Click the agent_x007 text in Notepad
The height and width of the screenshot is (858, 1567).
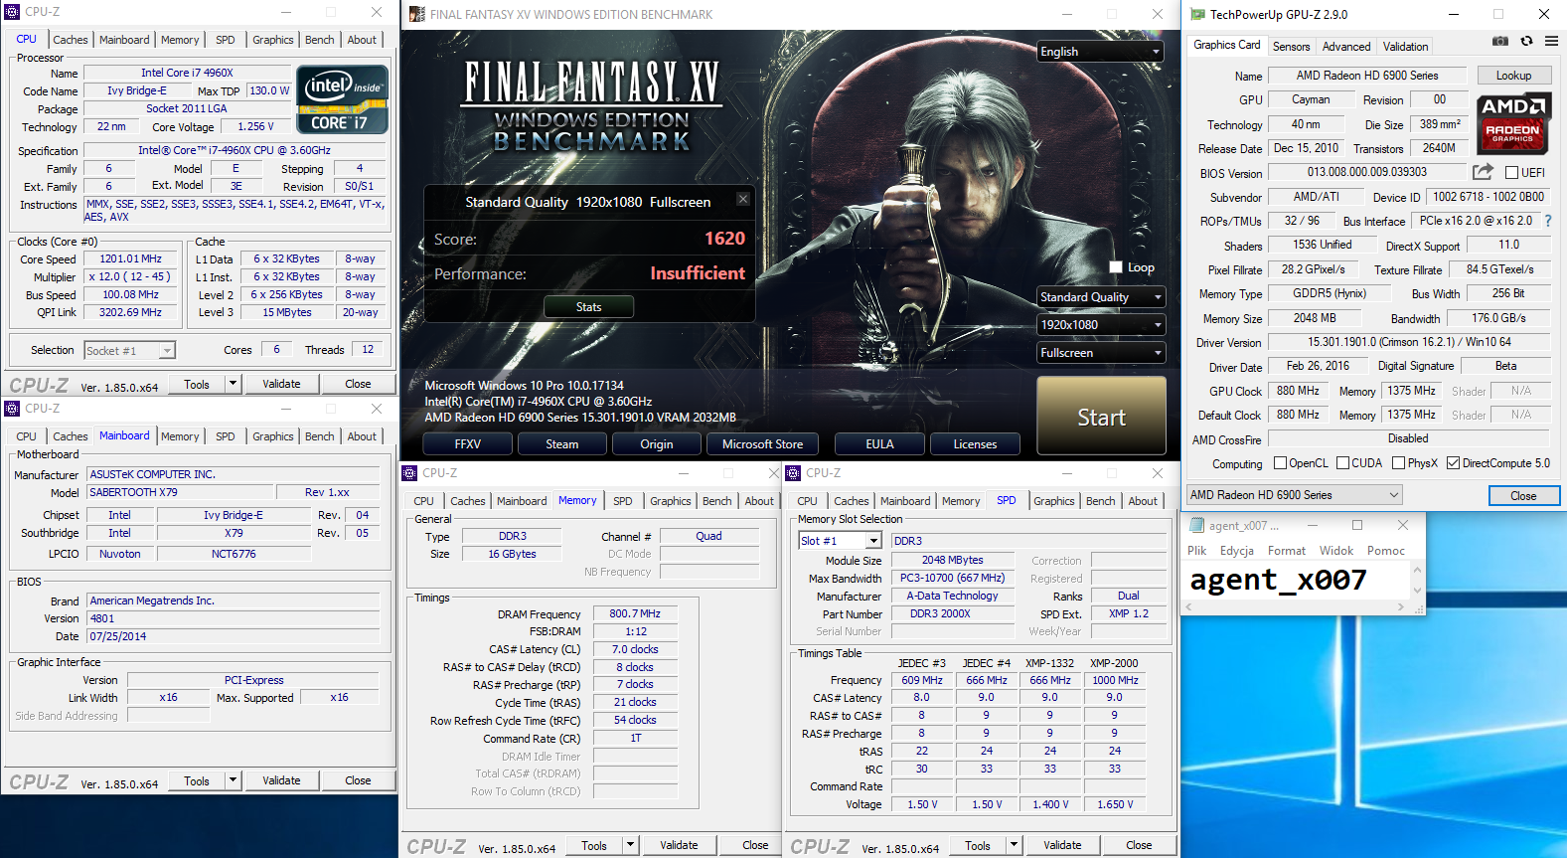pos(1278,580)
